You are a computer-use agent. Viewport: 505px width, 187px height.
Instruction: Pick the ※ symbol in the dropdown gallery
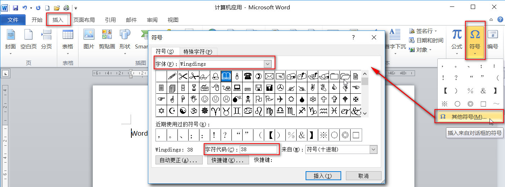coord(444,104)
